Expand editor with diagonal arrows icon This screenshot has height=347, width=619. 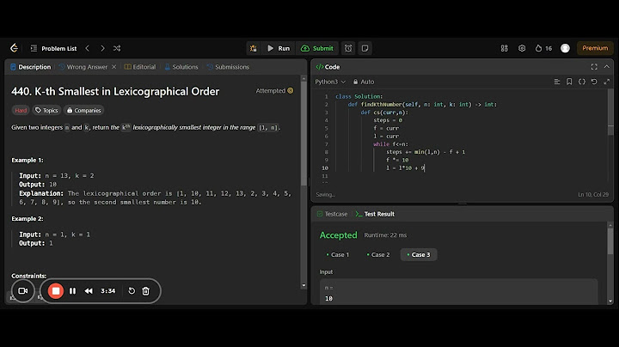(607, 82)
